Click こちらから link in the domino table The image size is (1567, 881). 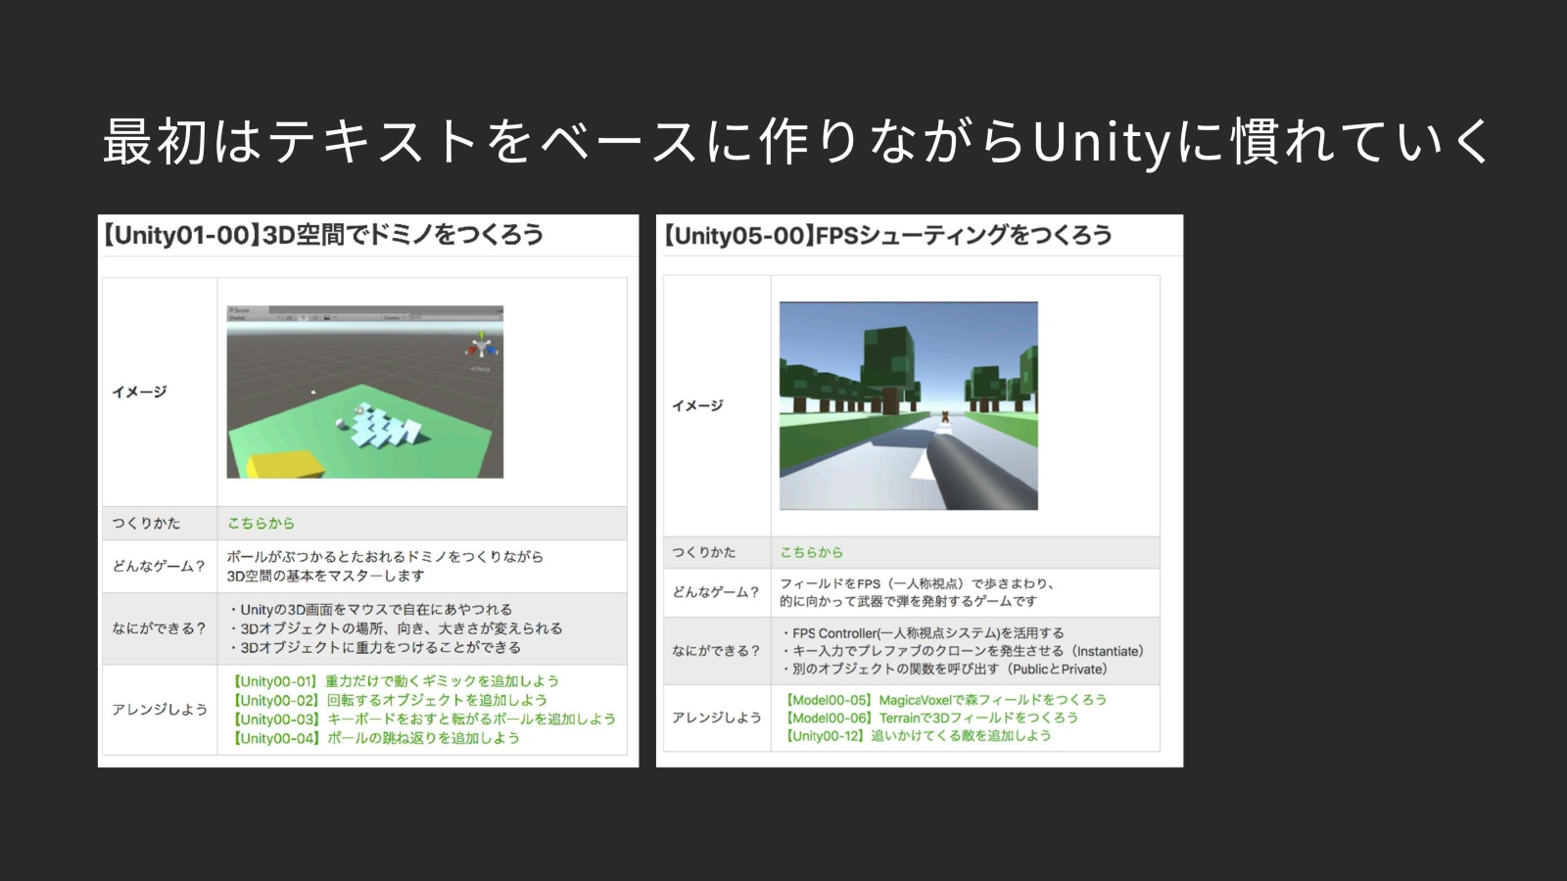261,523
